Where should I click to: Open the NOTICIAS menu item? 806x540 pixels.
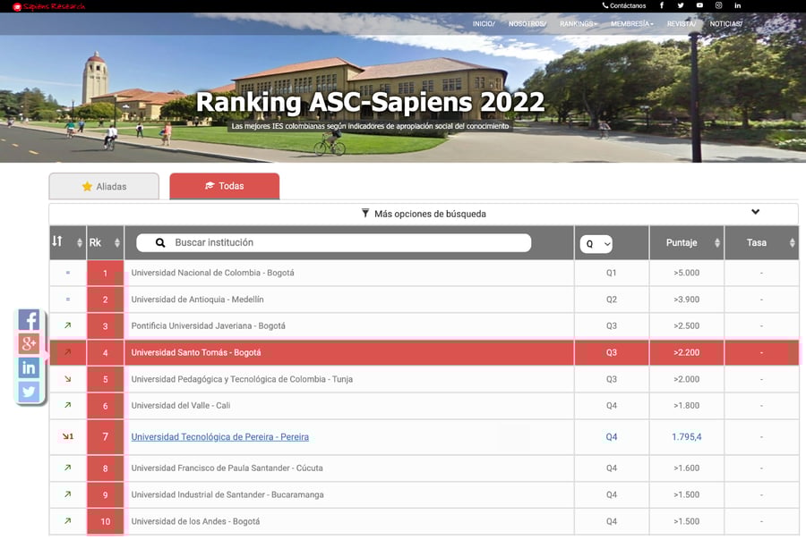point(725,23)
